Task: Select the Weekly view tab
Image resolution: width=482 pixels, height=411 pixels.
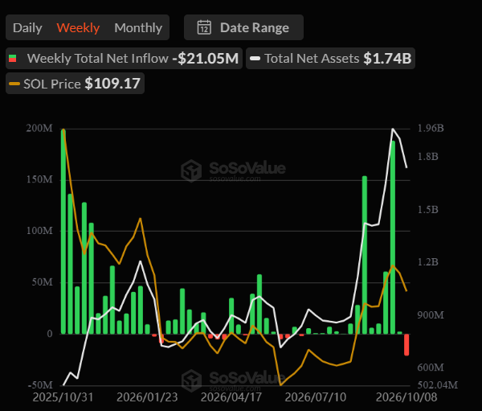Action: [78, 27]
